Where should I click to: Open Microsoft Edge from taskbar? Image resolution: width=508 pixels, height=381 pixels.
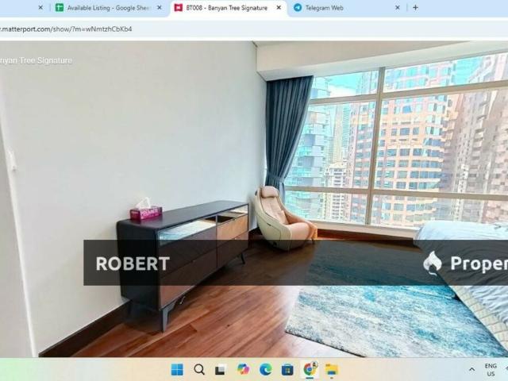pos(265,369)
